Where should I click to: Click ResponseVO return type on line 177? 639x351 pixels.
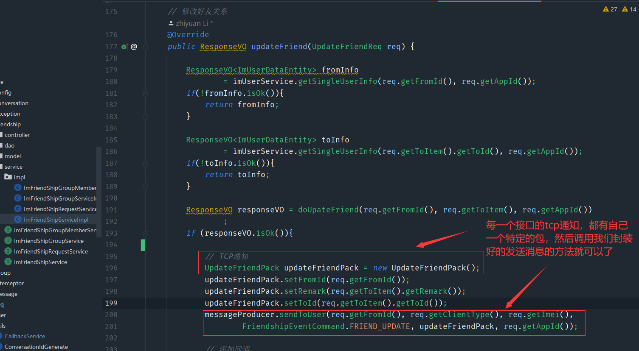tap(223, 47)
